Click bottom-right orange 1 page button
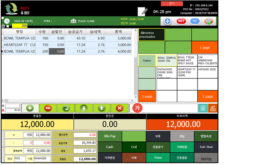253x165 pixels. pos(208,96)
